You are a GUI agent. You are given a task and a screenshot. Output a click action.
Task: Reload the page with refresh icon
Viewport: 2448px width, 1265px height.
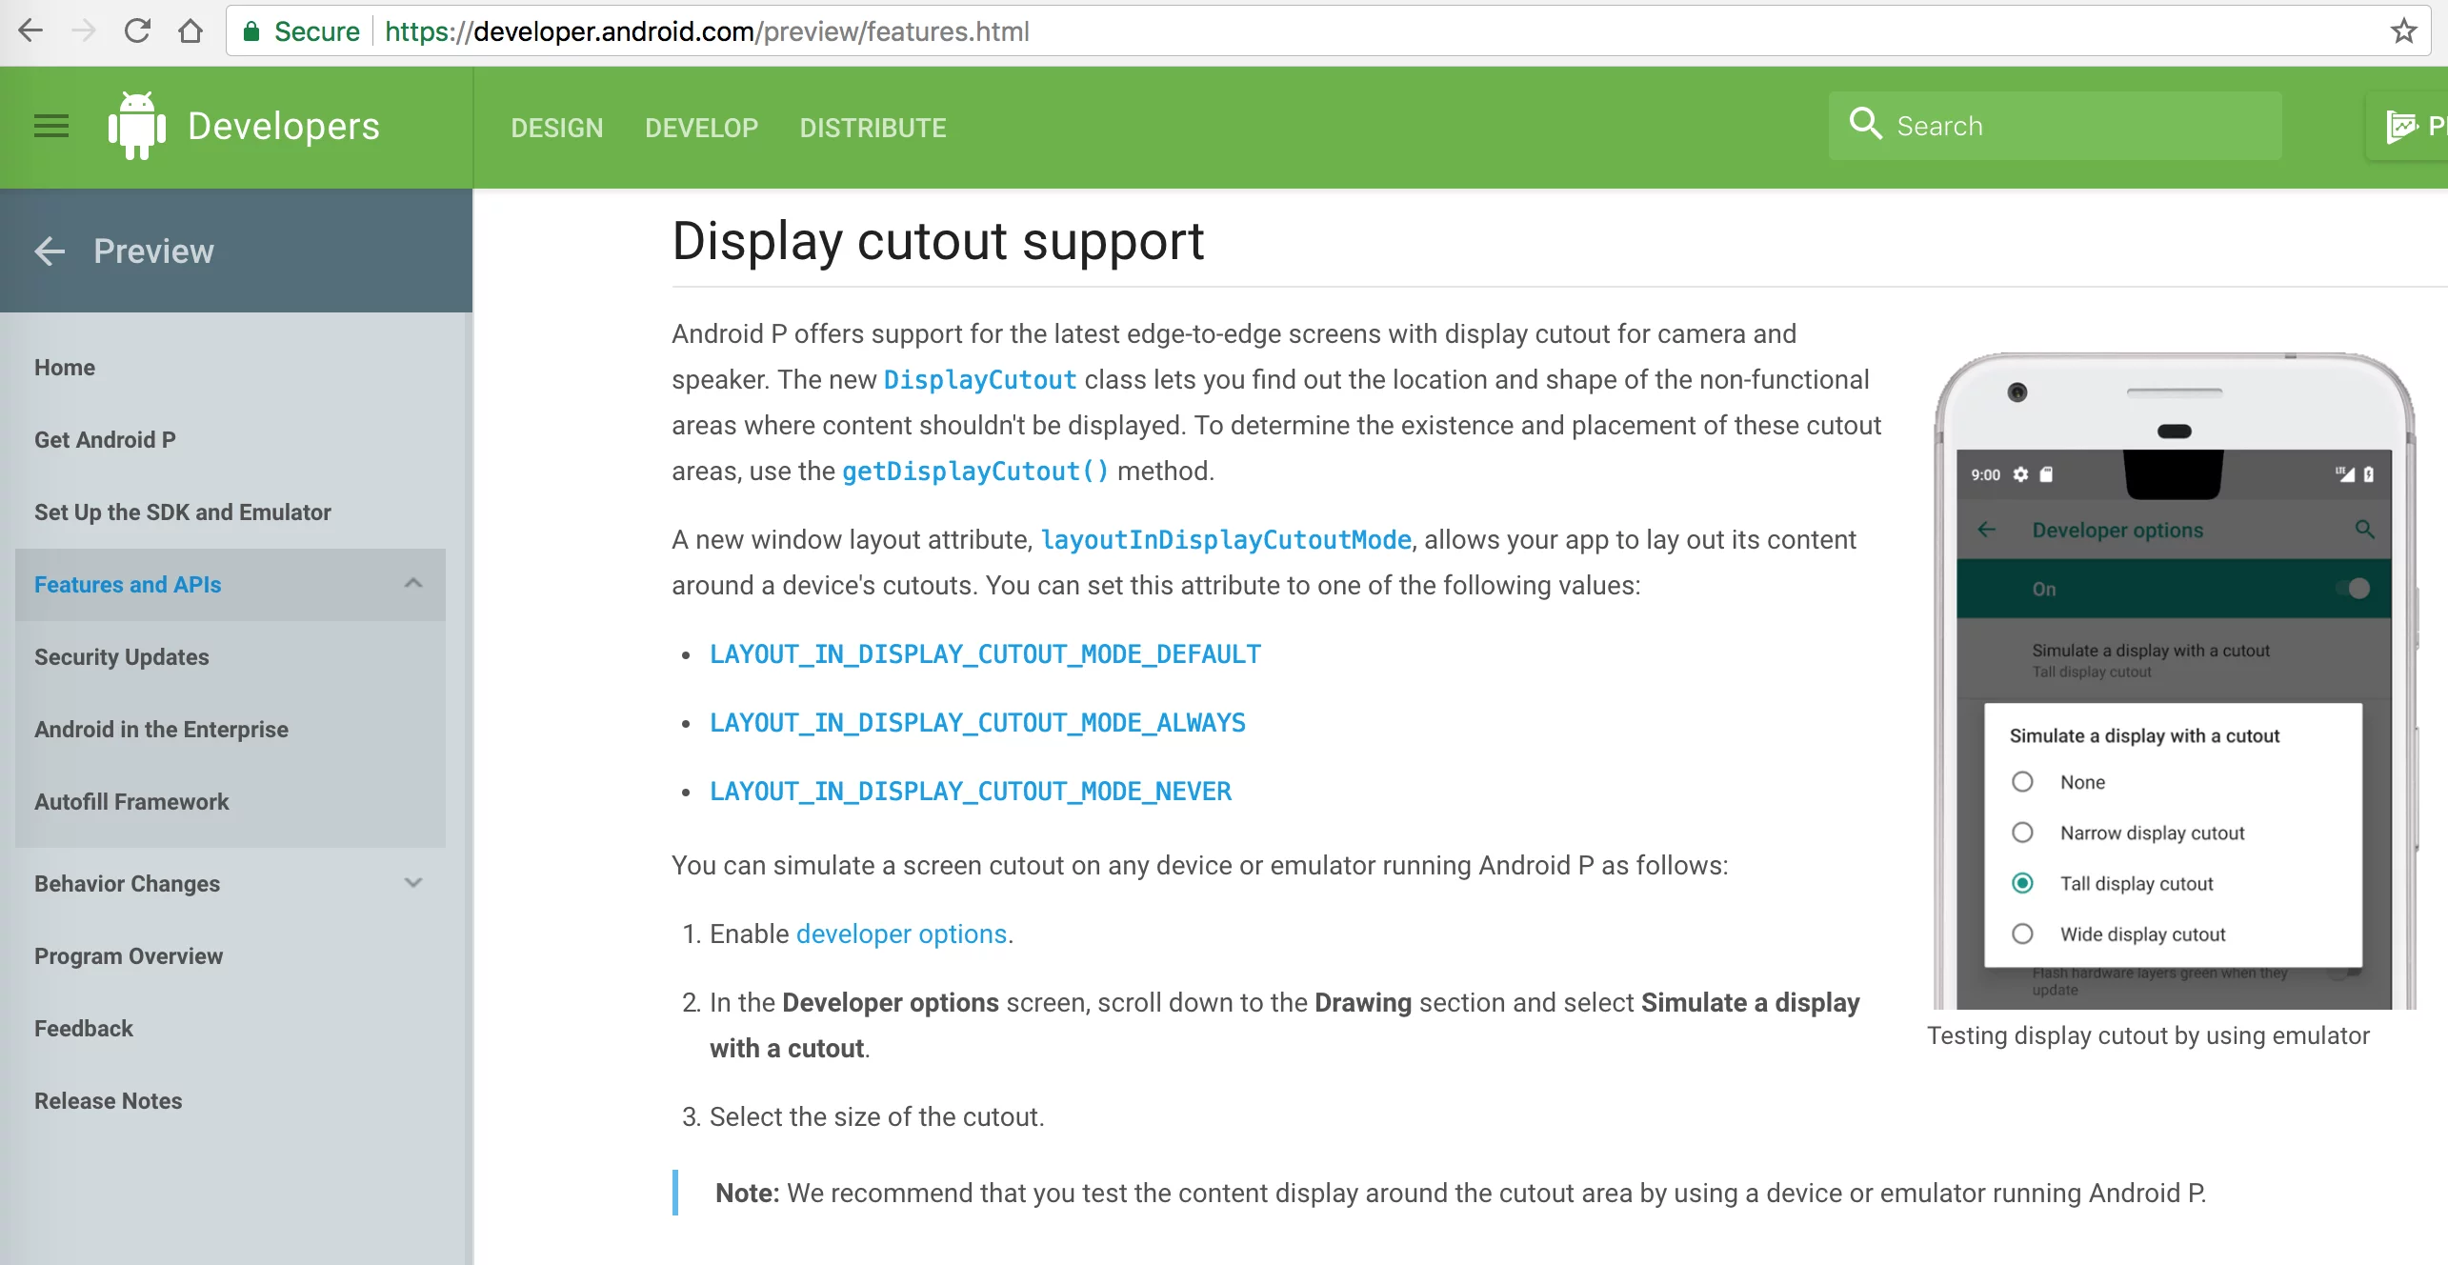pyautogui.click(x=137, y=31)
